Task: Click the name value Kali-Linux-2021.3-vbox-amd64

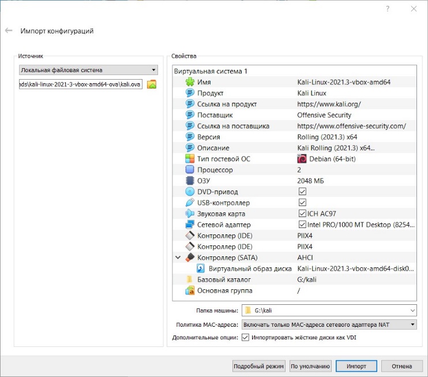Action: 344,82
